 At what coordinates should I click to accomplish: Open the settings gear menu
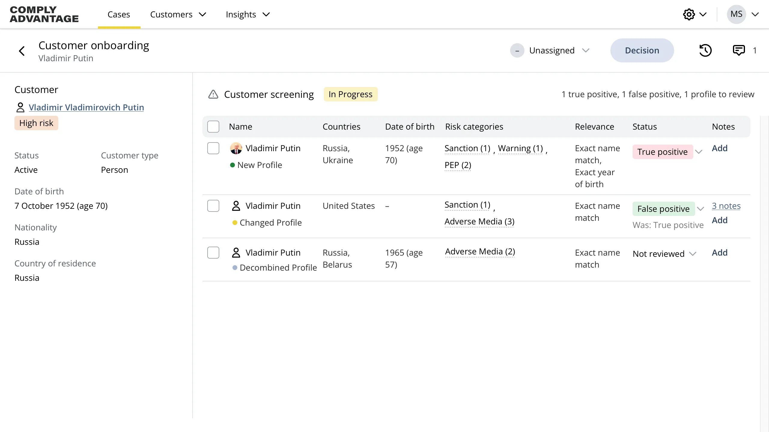689,14
